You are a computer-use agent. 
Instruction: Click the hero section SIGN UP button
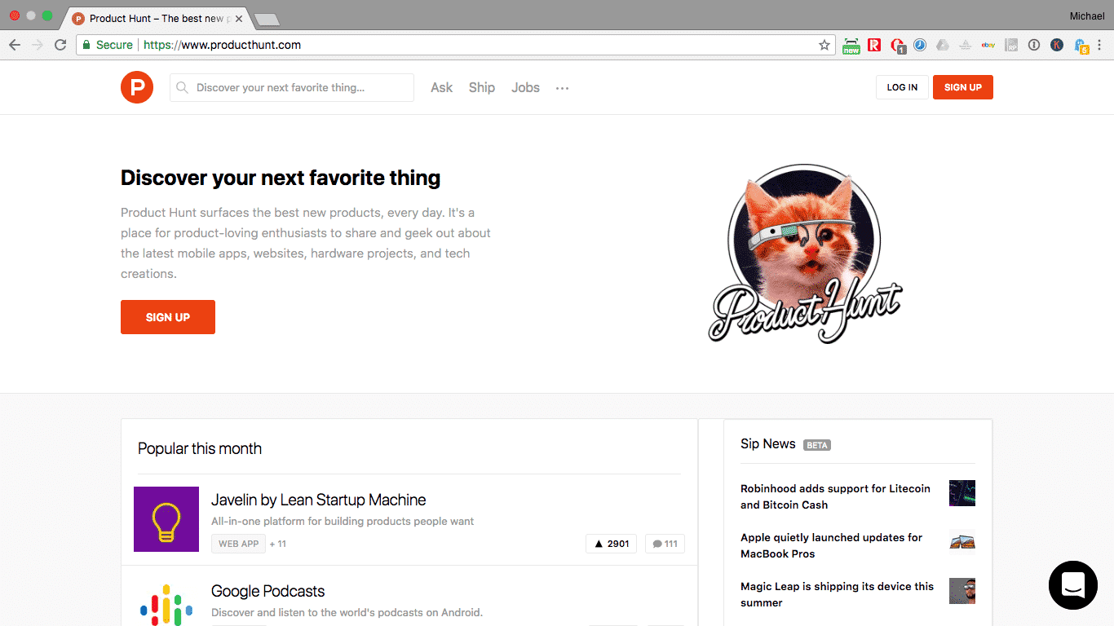point(168,317)
